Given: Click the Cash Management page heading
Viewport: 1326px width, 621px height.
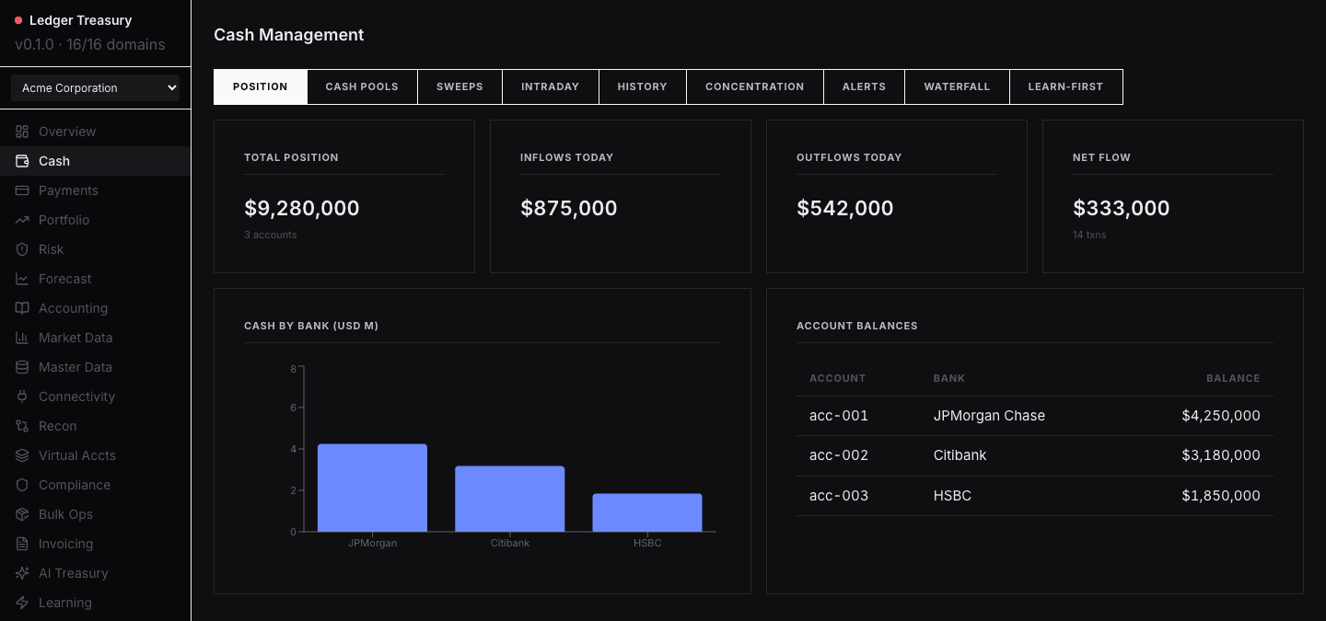Looking at the screenshot, I should tap(289, 35).
